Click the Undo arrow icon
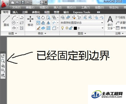This screenshot has width=126, height=104. coord(28,2)
